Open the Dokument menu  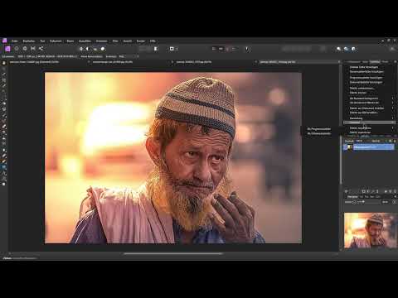[x=56, y=41]
